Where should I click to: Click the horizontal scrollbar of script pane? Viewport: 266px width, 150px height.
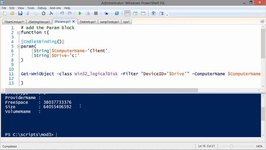[x=101, y=90]
